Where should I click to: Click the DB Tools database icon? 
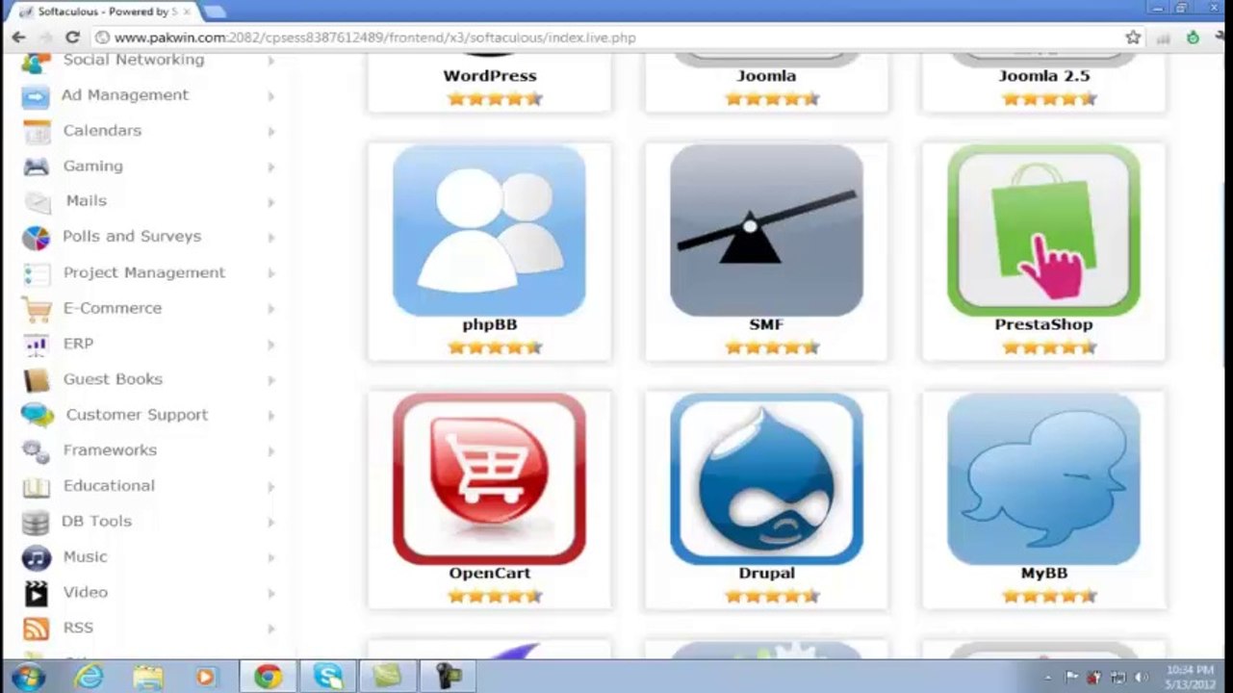(x=36, y=523)
